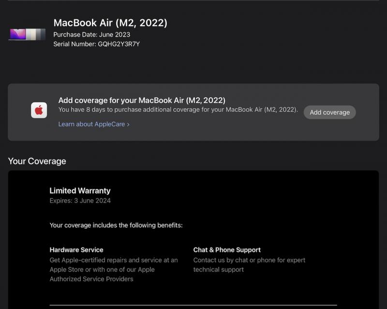Click the Your Coverage section heading
The width and height of the screenshot is (387, 309).
[x=37, y=161]
